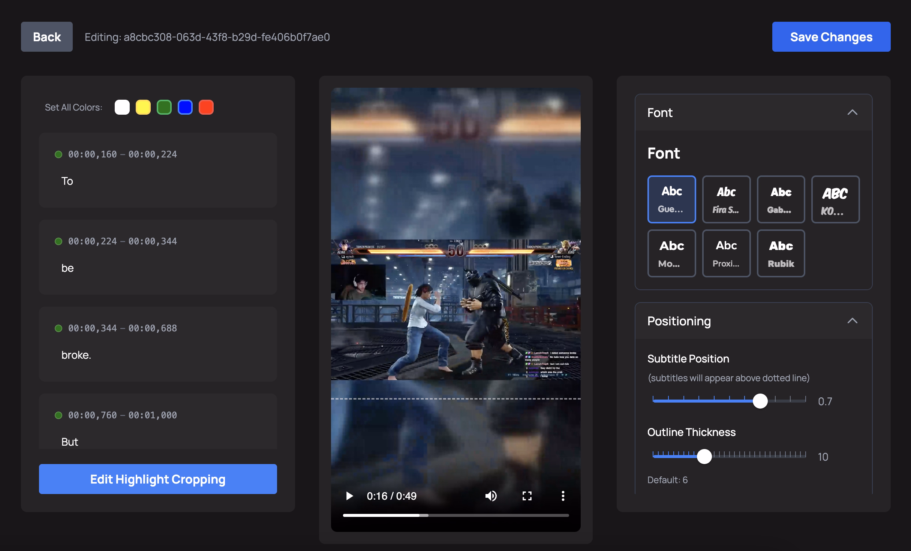Click green dot of 'be' subtitle
Screen dimensions: 911x551
pos(58,241)
